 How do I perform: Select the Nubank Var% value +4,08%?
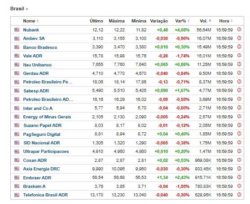(182, 30)
